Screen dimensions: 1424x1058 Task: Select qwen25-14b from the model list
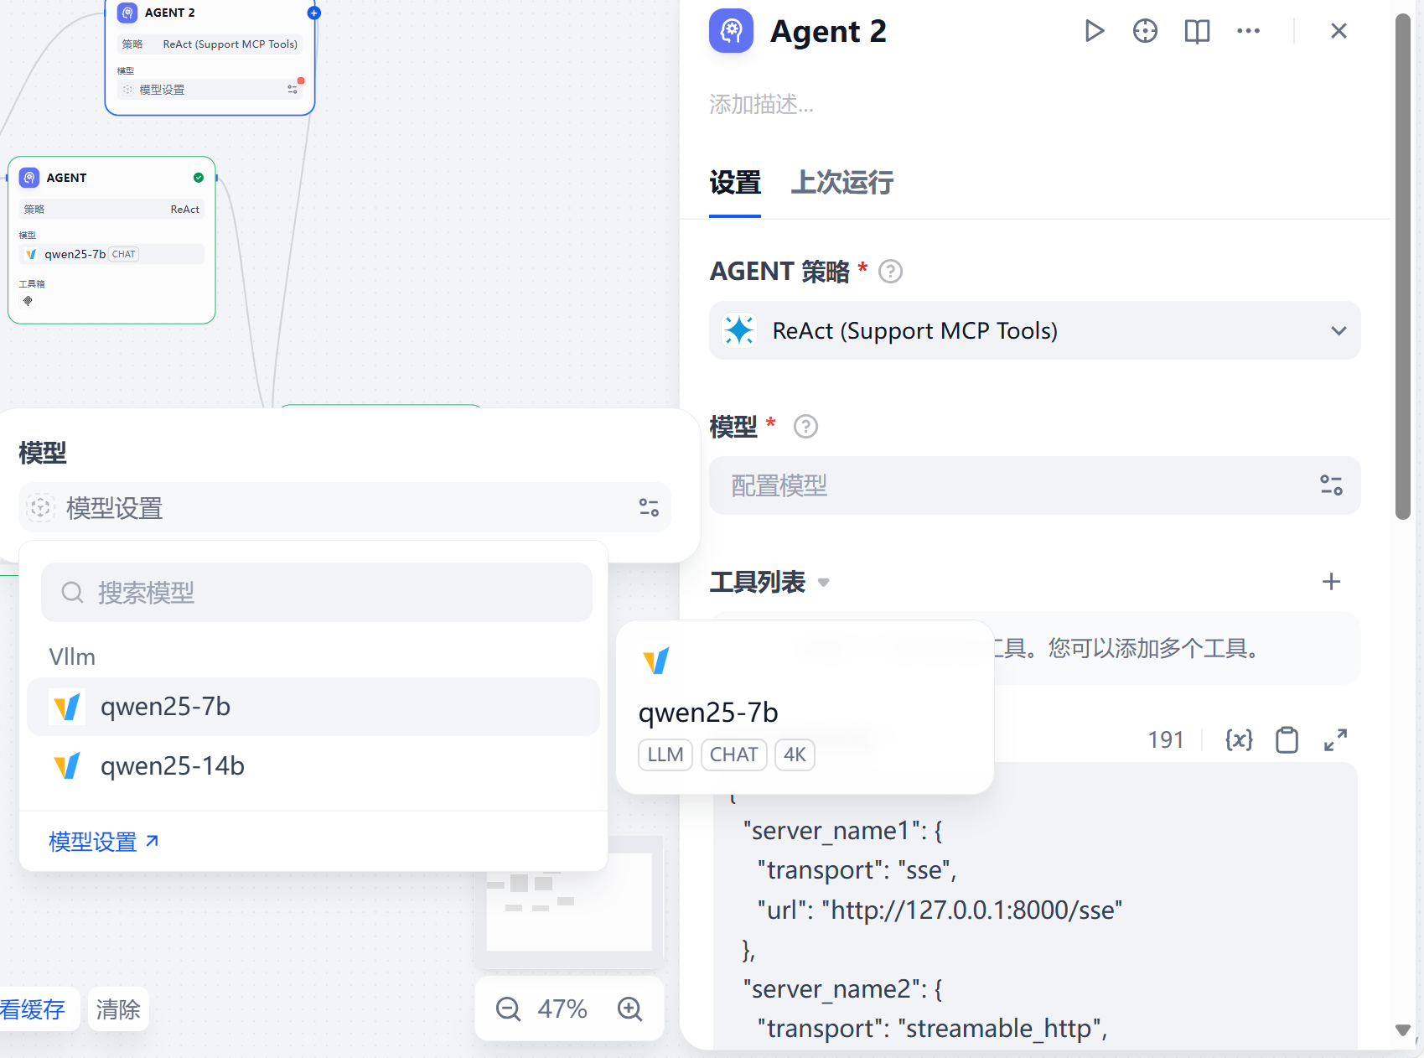point(172,765)
